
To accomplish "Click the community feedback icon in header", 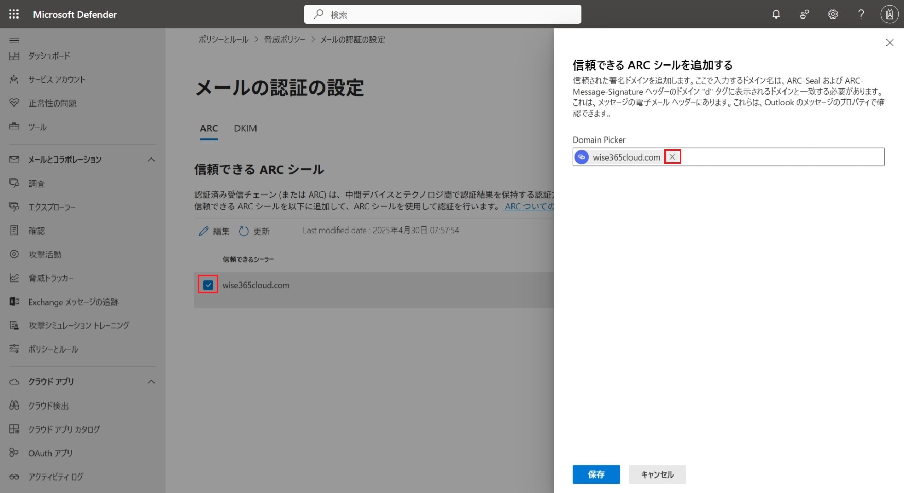I will [804, 14].
